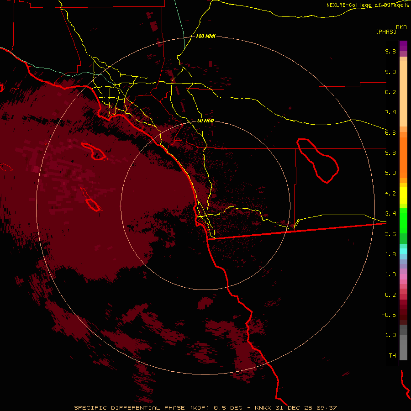
Task: Click the 7.4 scale value
Action: pyautogui.click(x=390, y=112)
